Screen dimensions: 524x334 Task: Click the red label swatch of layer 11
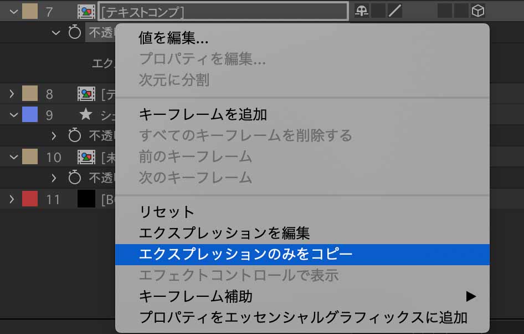[x=30, y=199]
